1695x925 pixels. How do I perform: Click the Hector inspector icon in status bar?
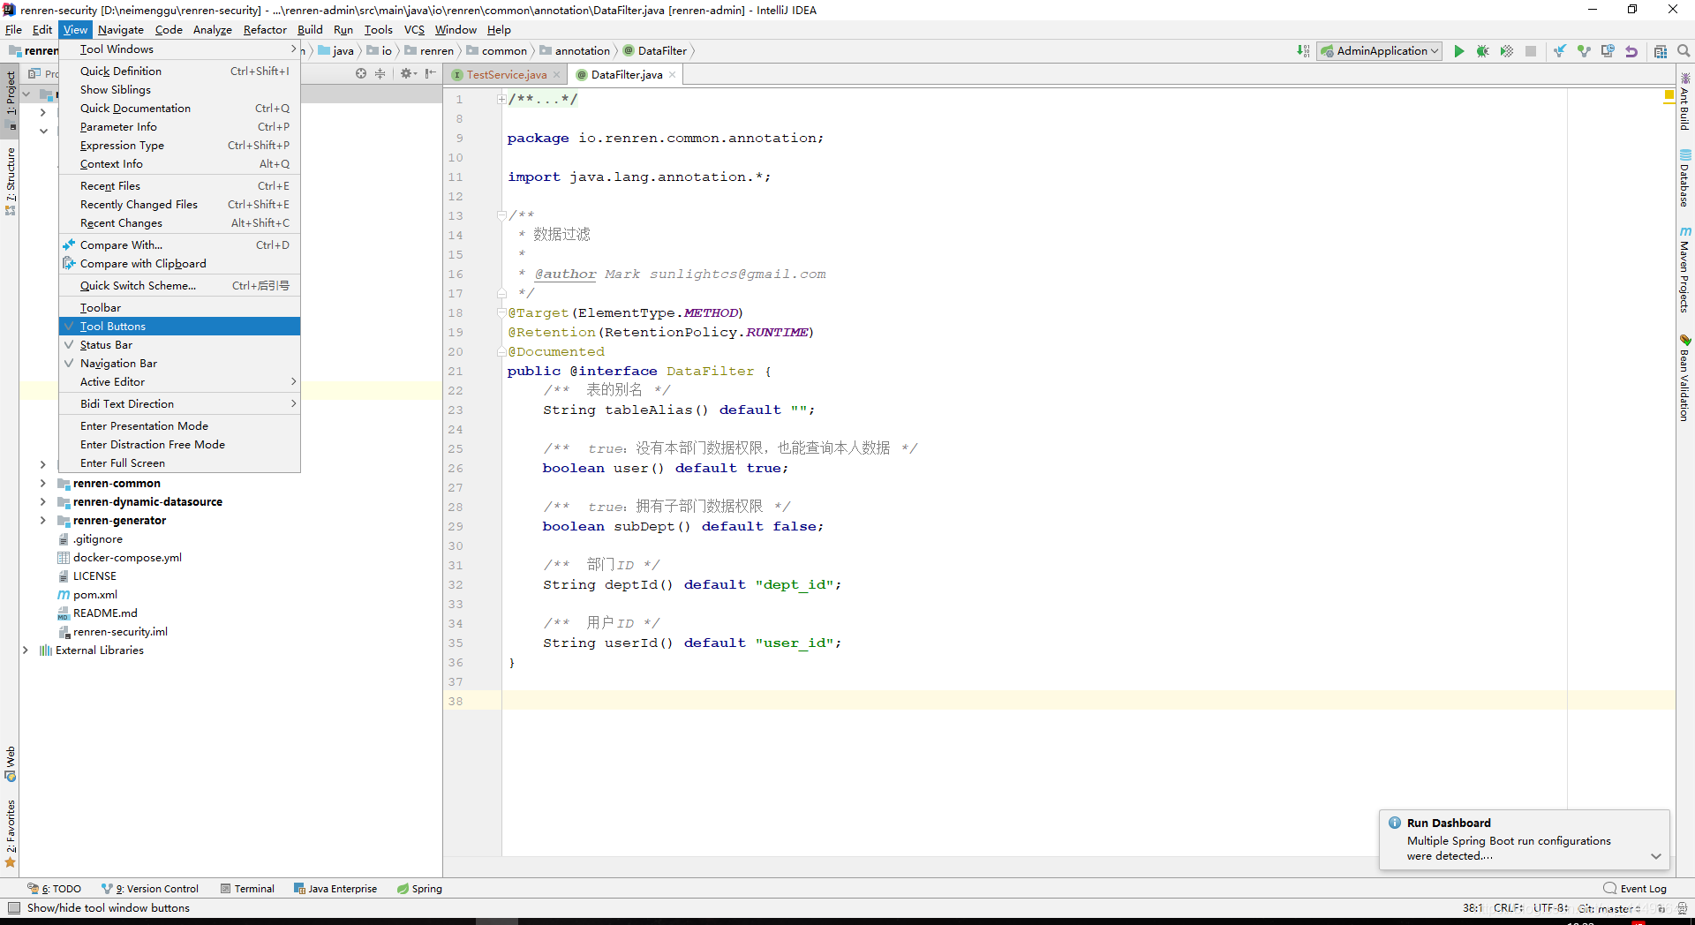(x=1682, y=907)
